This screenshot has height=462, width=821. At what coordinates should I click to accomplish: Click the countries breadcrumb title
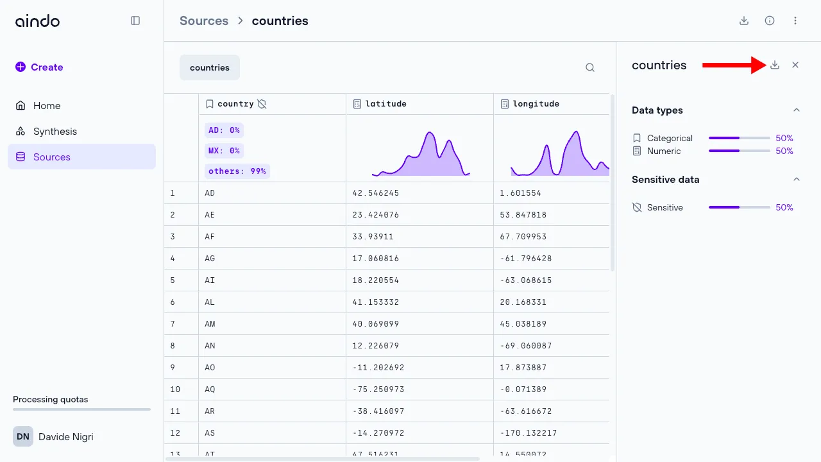coord(280,21)
